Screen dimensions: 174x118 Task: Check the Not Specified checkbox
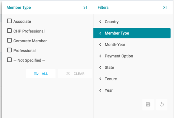(x=9, y=60)
